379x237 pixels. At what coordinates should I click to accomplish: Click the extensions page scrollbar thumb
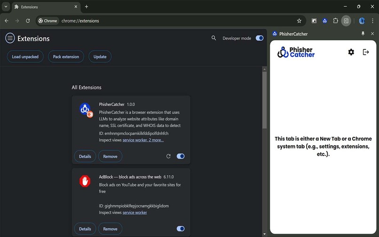264,100
